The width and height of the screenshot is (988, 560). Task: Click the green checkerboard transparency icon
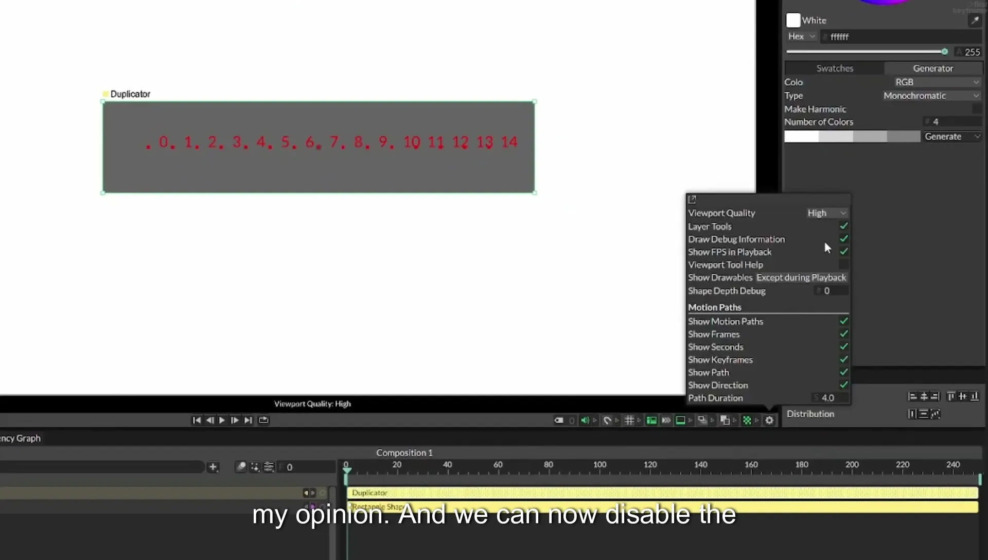click(x=747, y=421)
